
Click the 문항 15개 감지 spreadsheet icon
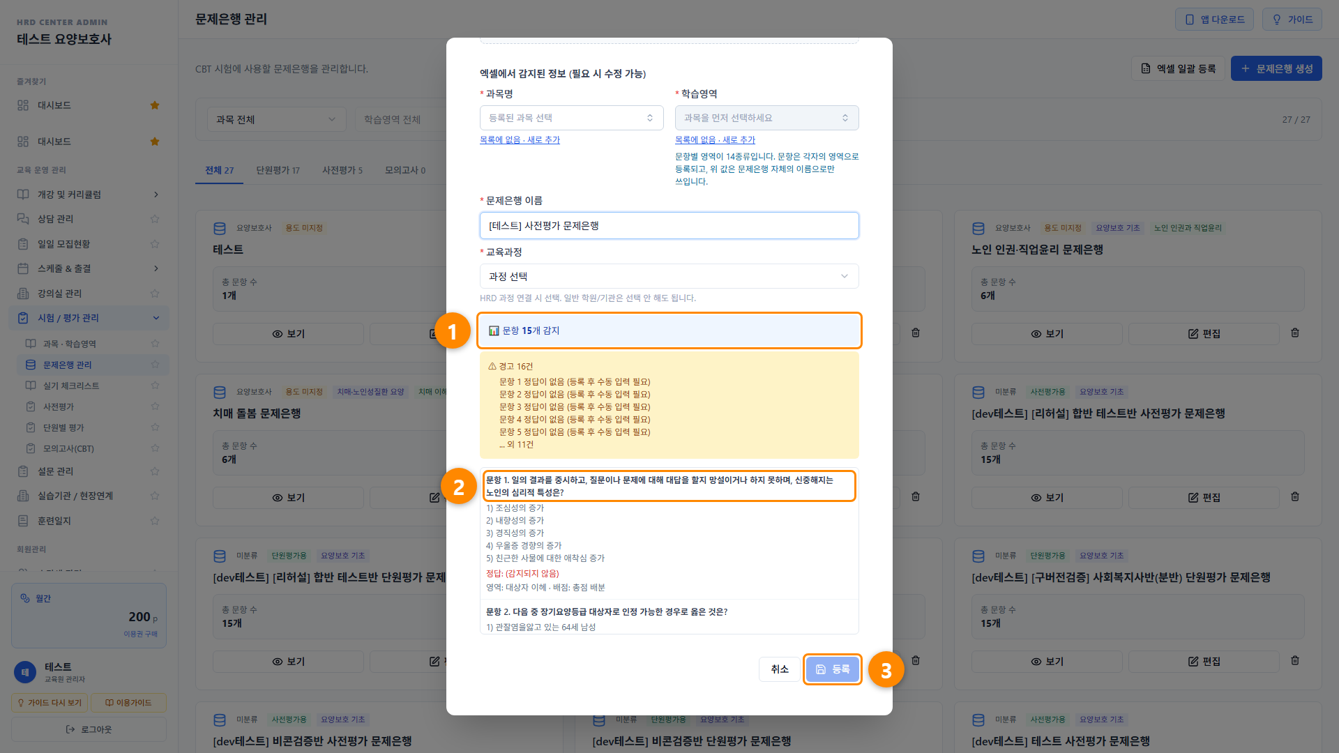[x=494, y=330]
